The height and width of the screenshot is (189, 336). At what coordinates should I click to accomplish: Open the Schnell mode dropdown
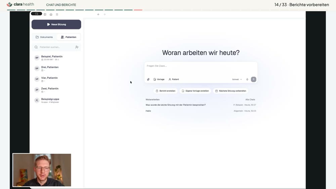click(237, 79)
